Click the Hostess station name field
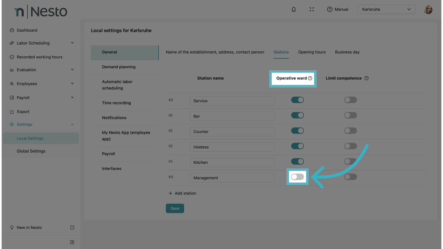The height and width of the screenshot is (249, 443). pyautogui.click(x=232, y=147)
